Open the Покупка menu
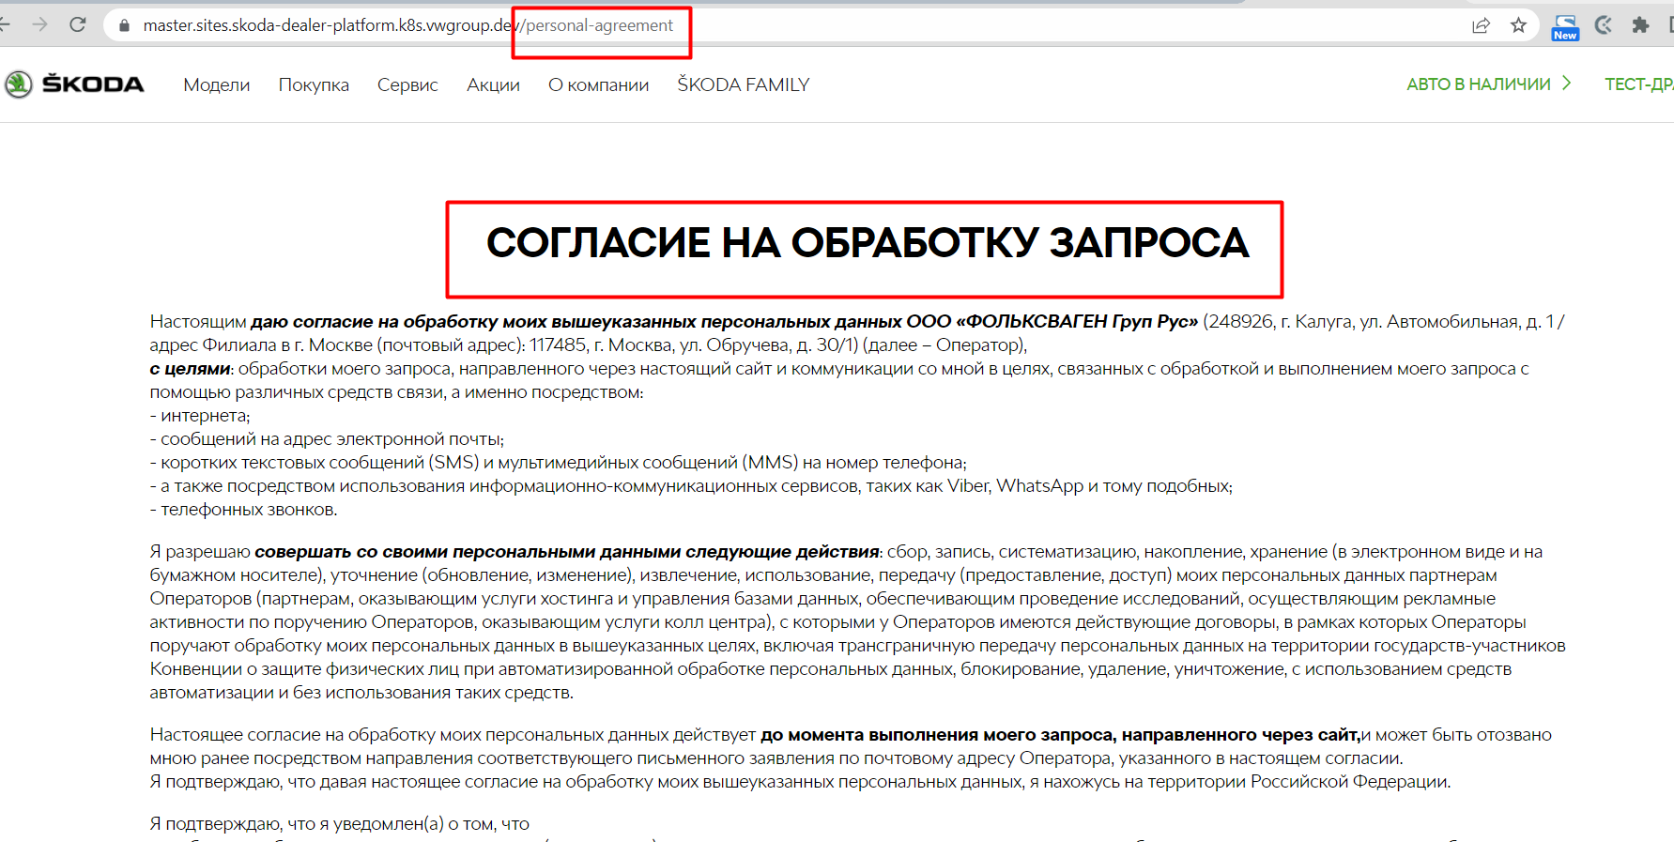The image size is (1674, 842). [314, 84]
